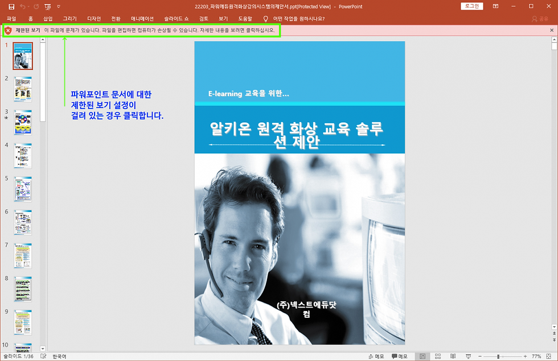Click the Save icon in quick access toolbar
This screenshot has height=361, width=558.
11,6
